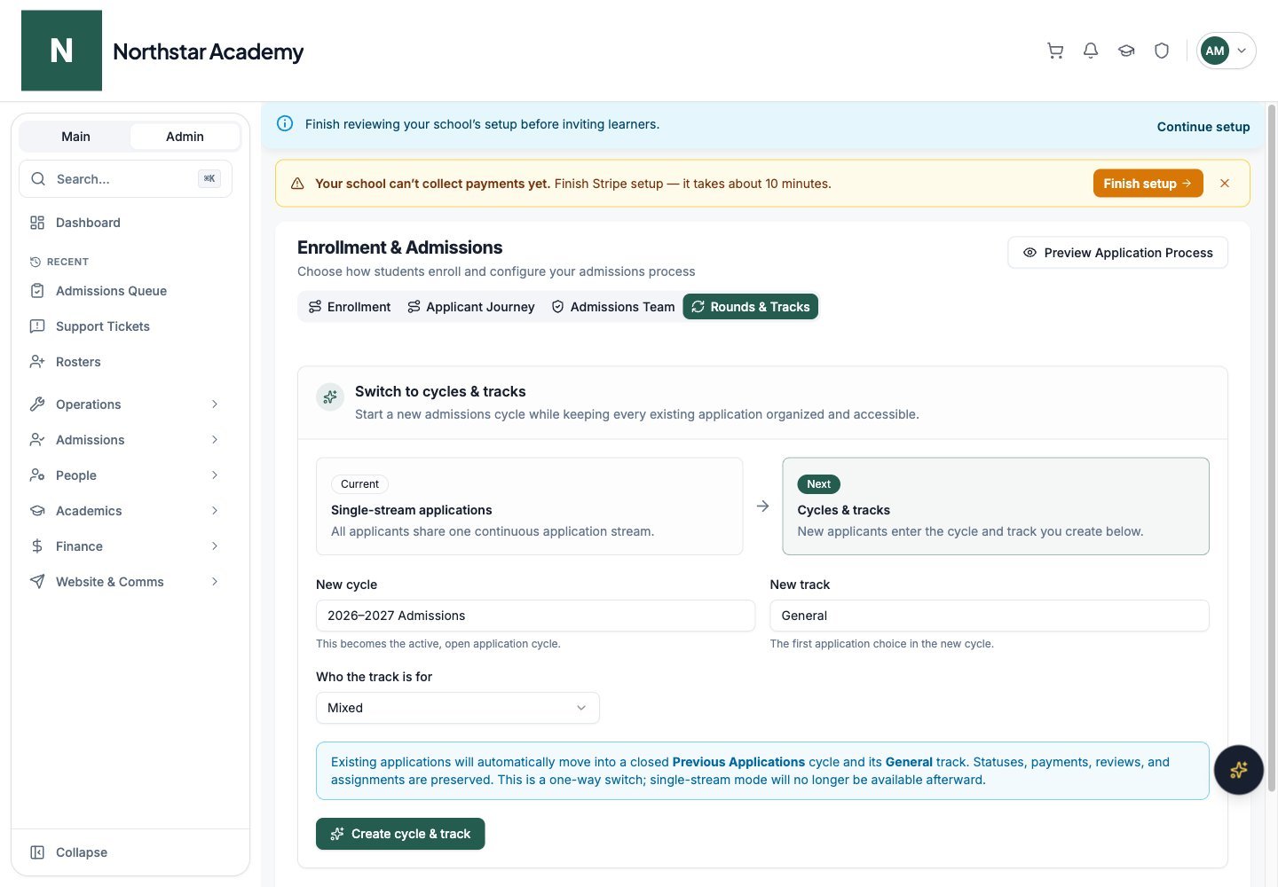
Task: Click Preview Application Process button
Action: coord(1117,253)
